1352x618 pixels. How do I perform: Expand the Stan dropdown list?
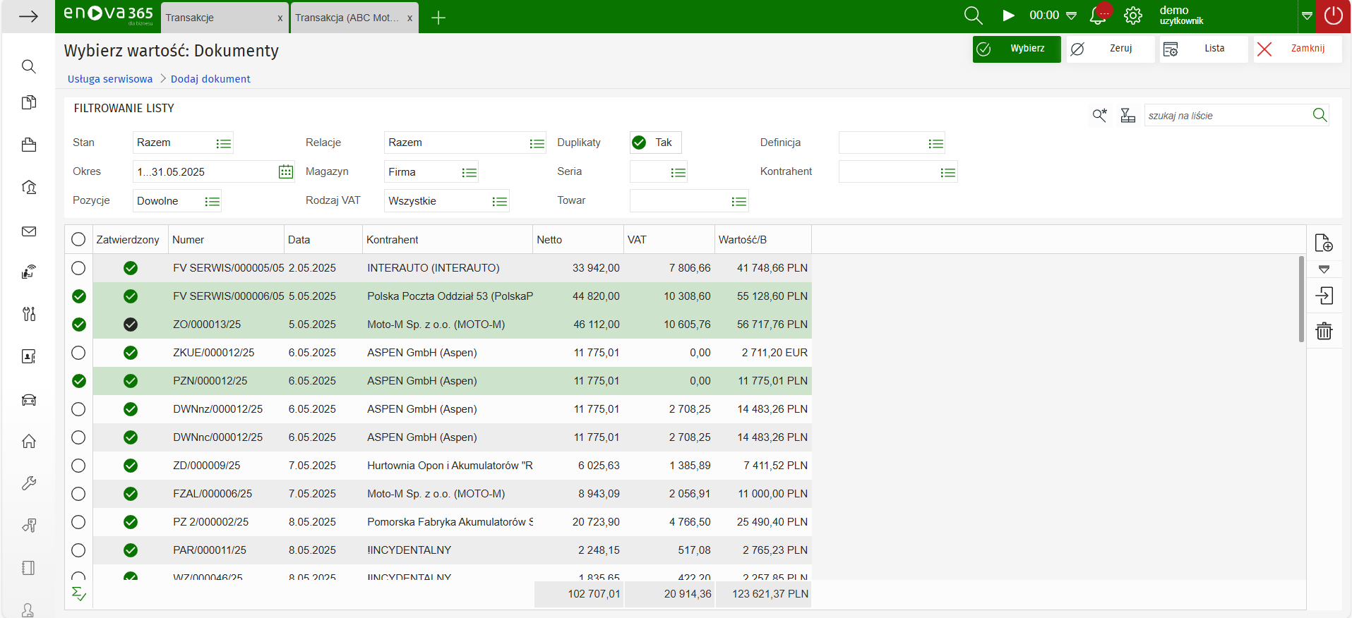[223, 143]
